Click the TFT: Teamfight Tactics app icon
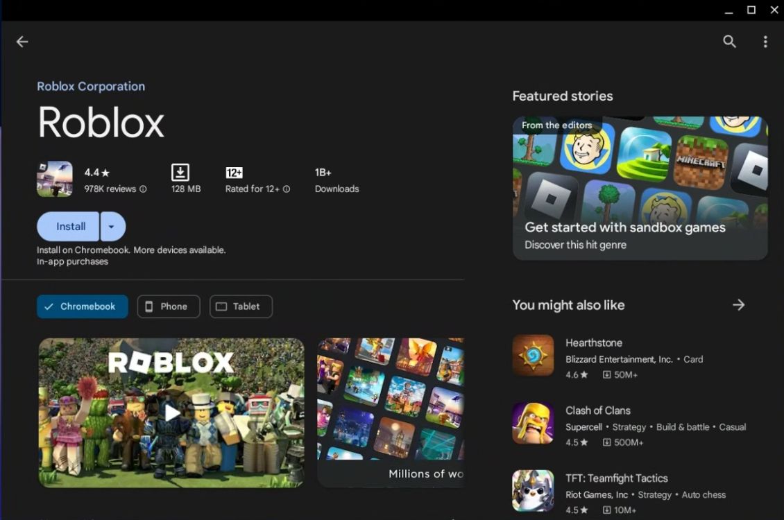This screenshot has width=784, height=520. pos(533,491)
